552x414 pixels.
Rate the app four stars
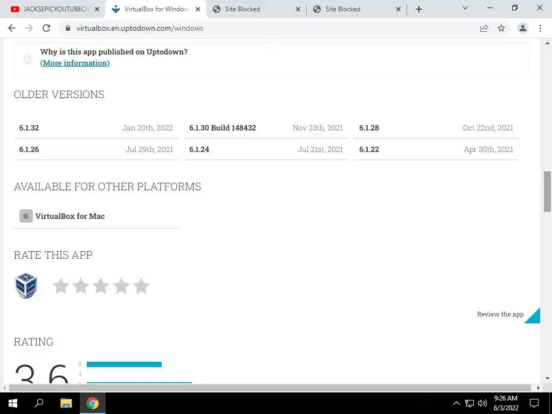tap(121, 286)
